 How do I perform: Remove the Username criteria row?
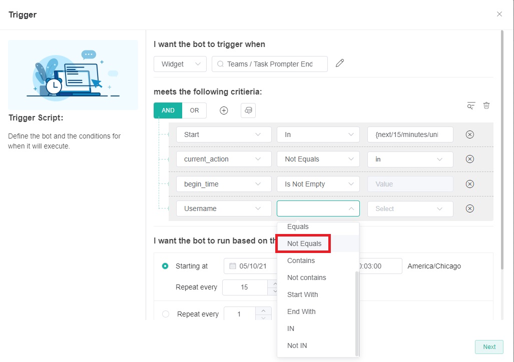click(469, 208)
